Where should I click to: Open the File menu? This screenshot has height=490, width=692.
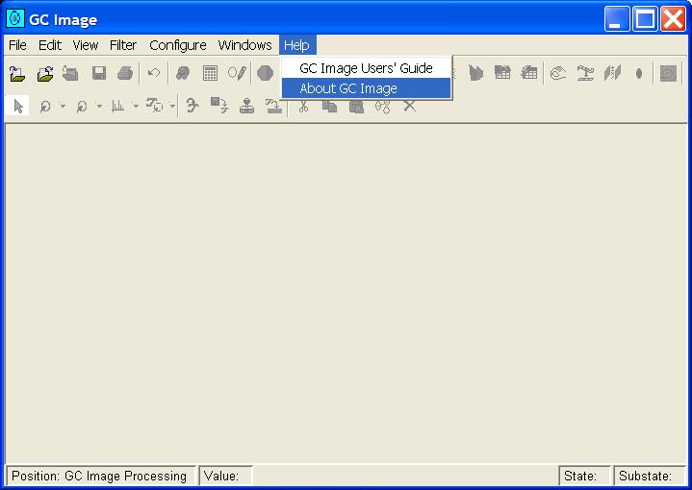tap(17, 45)
